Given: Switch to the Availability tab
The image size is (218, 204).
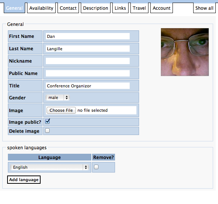Looking at the screenshot, I should pyautogui.click(x=41, y=8).
